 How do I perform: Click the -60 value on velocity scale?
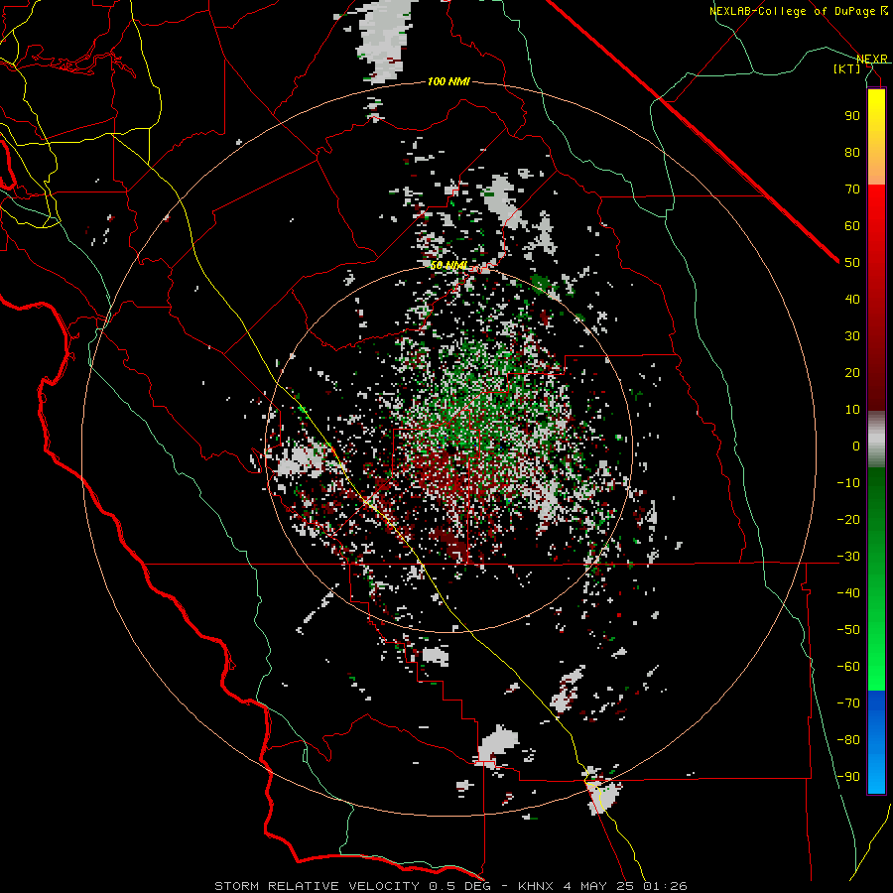pyautogui.click(x=848, y=667)
